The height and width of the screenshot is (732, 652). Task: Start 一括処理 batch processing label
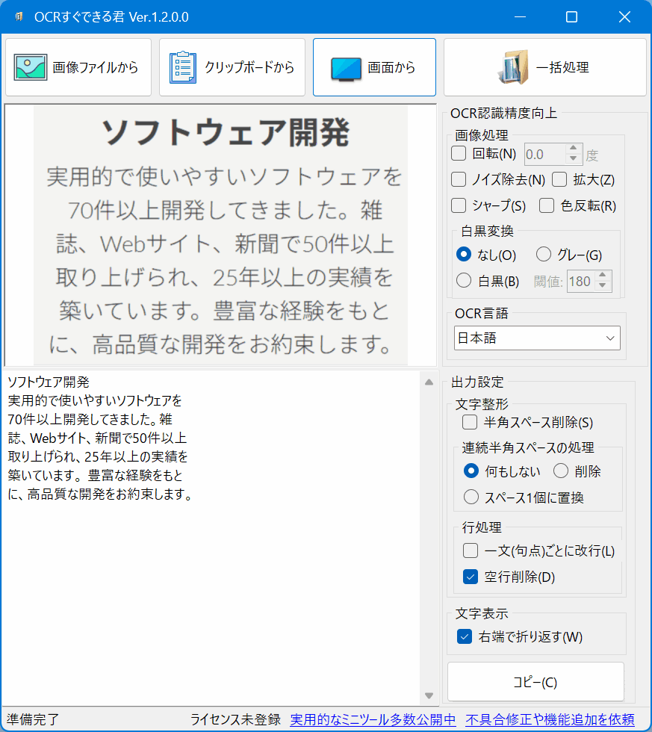562,67
